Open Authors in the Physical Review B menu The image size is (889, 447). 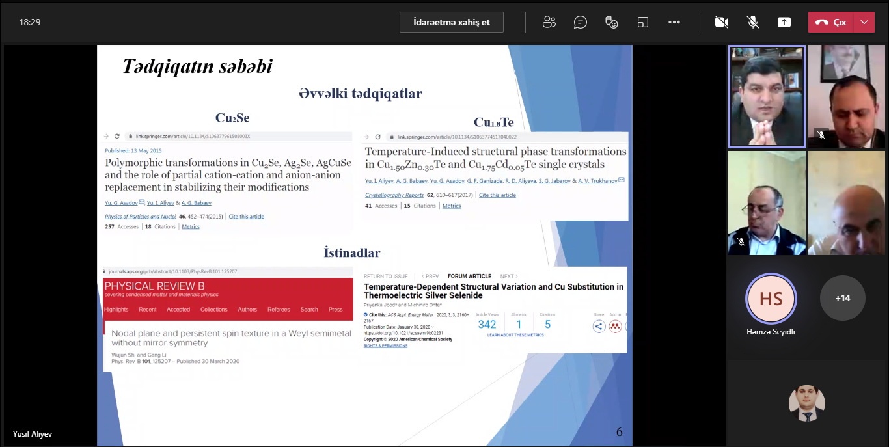click(247, 310)
